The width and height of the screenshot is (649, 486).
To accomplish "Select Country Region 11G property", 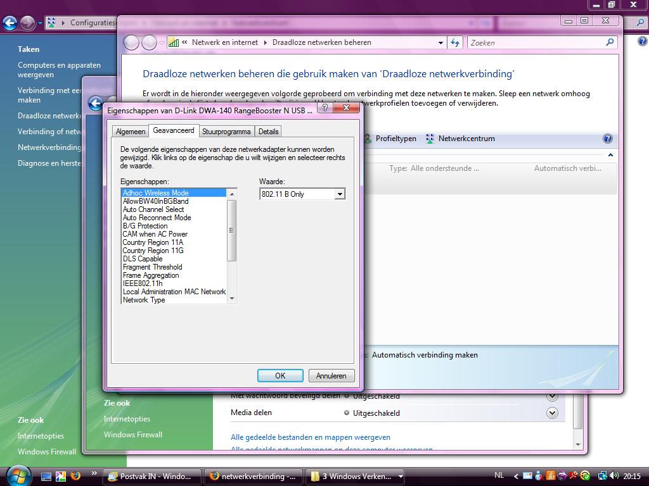I will point(174,251).
